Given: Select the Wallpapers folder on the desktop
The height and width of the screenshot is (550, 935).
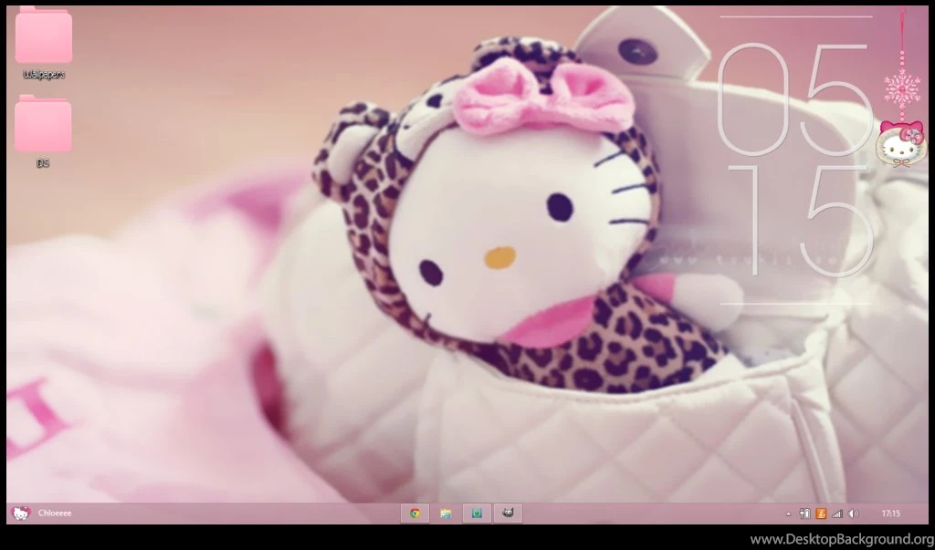Looking at the screenshot, I should click(41, 41).
